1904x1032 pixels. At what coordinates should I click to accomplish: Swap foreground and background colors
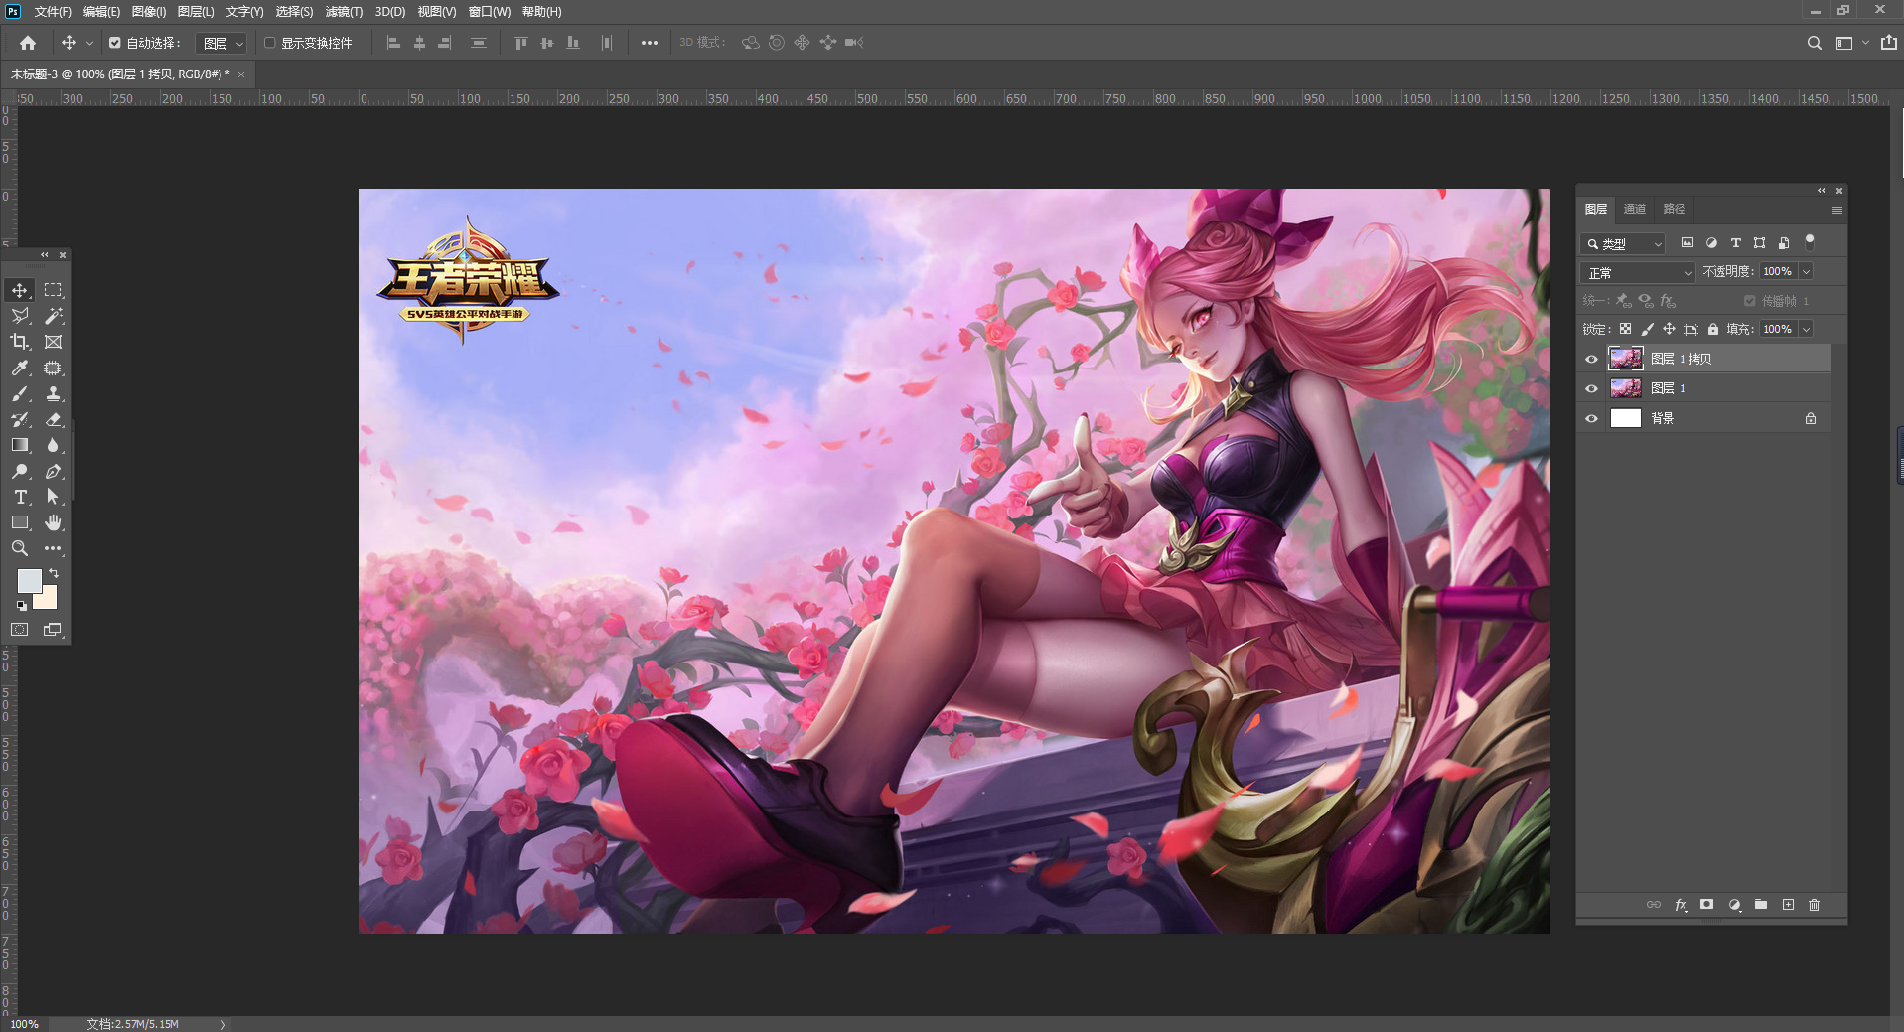coord(54,573)
